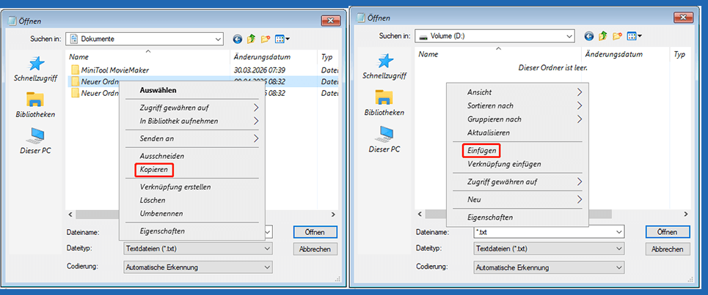Click Öffnen button in left window

[x=315, y=232]
